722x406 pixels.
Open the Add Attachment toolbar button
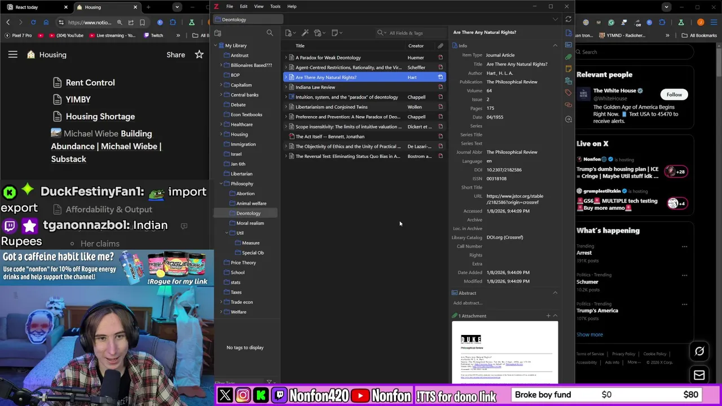[319, 33]
